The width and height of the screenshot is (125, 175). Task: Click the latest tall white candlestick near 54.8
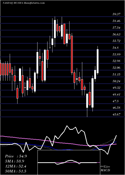pyautogui.click(x=98, y=60)
